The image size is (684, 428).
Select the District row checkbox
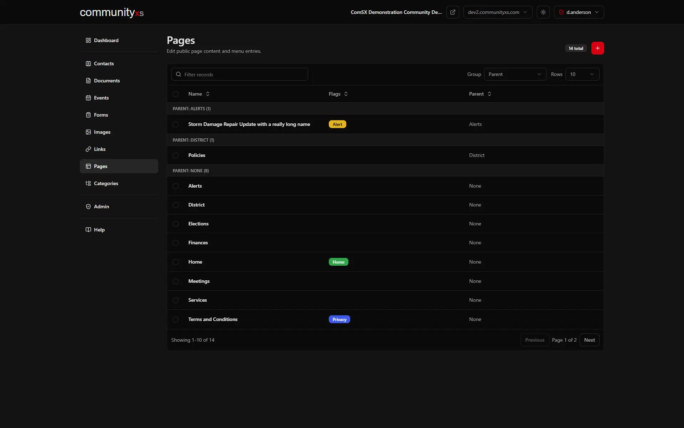176,205
